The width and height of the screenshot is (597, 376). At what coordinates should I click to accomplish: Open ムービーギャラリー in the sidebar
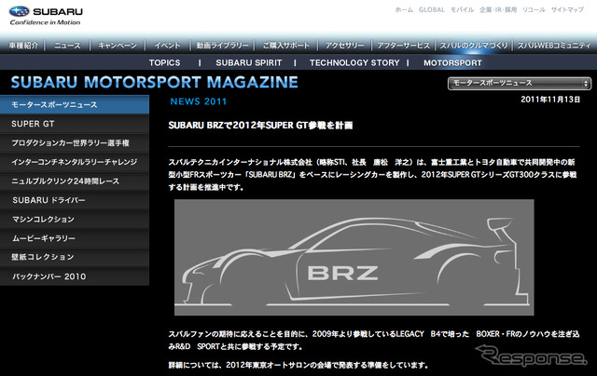75,238
